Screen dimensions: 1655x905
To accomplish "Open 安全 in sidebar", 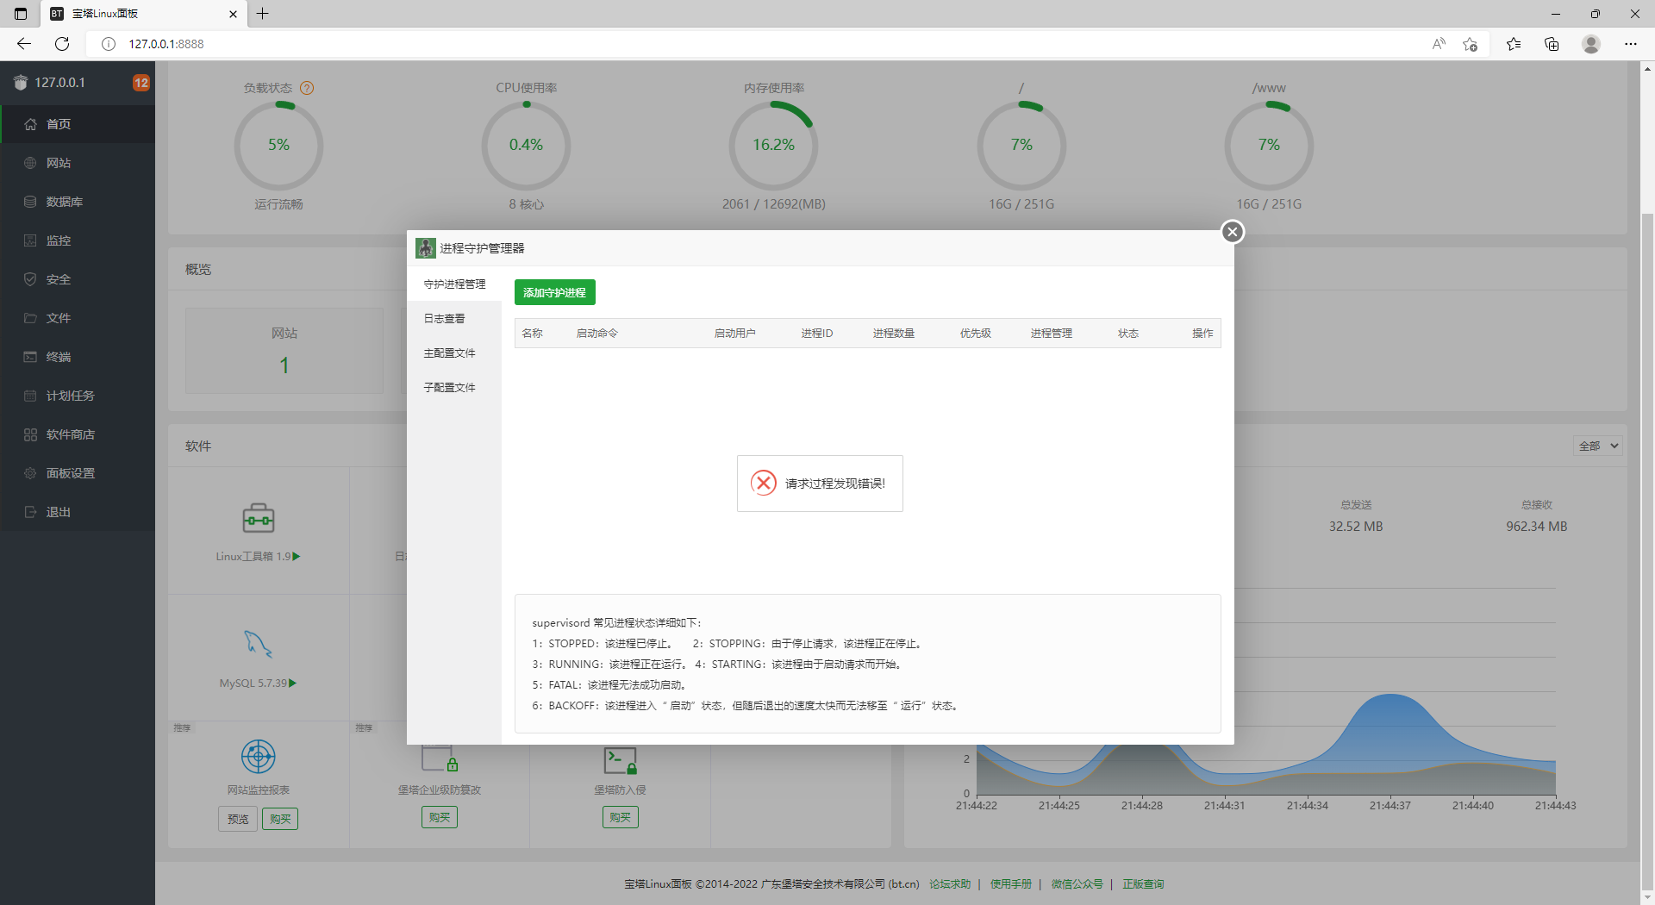I will coord(78,279).
